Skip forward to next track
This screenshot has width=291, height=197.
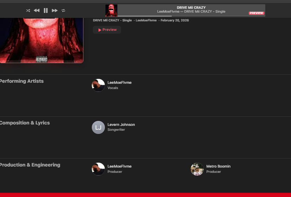click(55, 11)
